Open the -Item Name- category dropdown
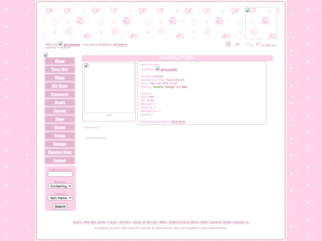 [x=60, y=198]
